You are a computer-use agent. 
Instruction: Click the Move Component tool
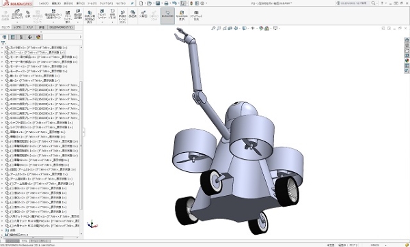tap(78, 14)
